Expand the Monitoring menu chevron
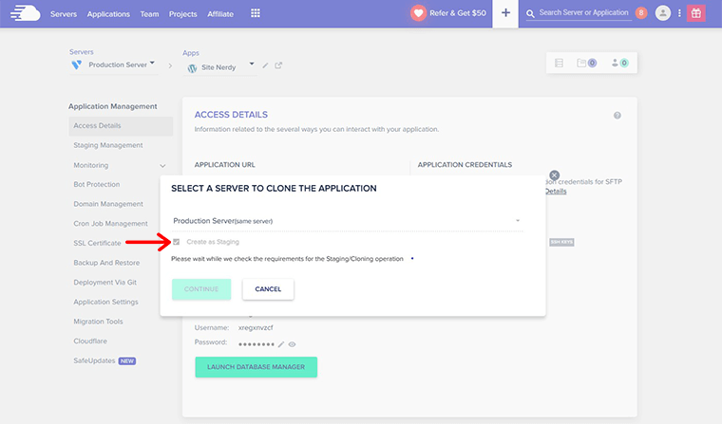Screen dimensions: 722x424 coord(162,166)
